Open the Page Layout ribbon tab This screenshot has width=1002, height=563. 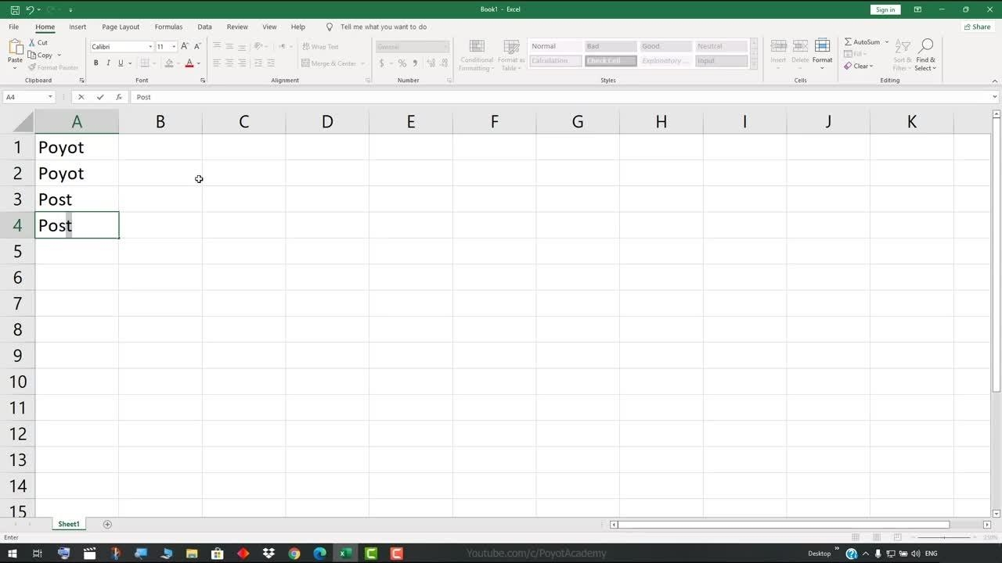tap(121, 27)
